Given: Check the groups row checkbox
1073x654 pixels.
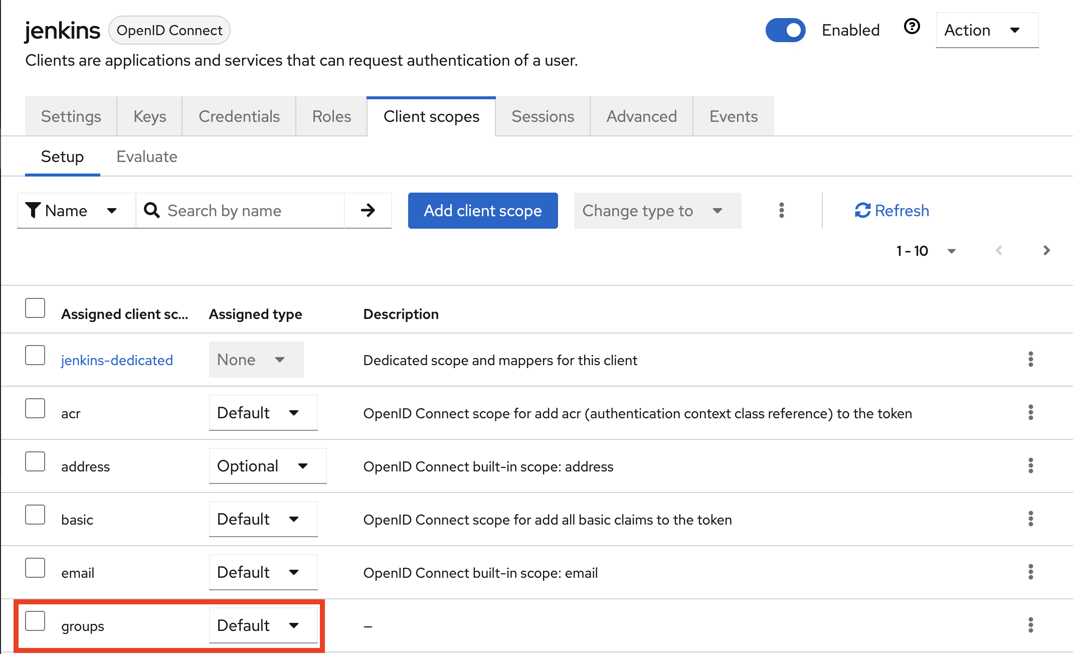Looking at the screenshot, I should [35, 621].
